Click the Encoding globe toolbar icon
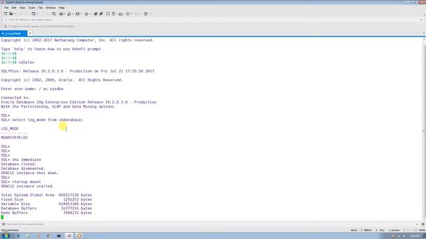This screenshot has height=239, width=426. [x=78, y=13]
